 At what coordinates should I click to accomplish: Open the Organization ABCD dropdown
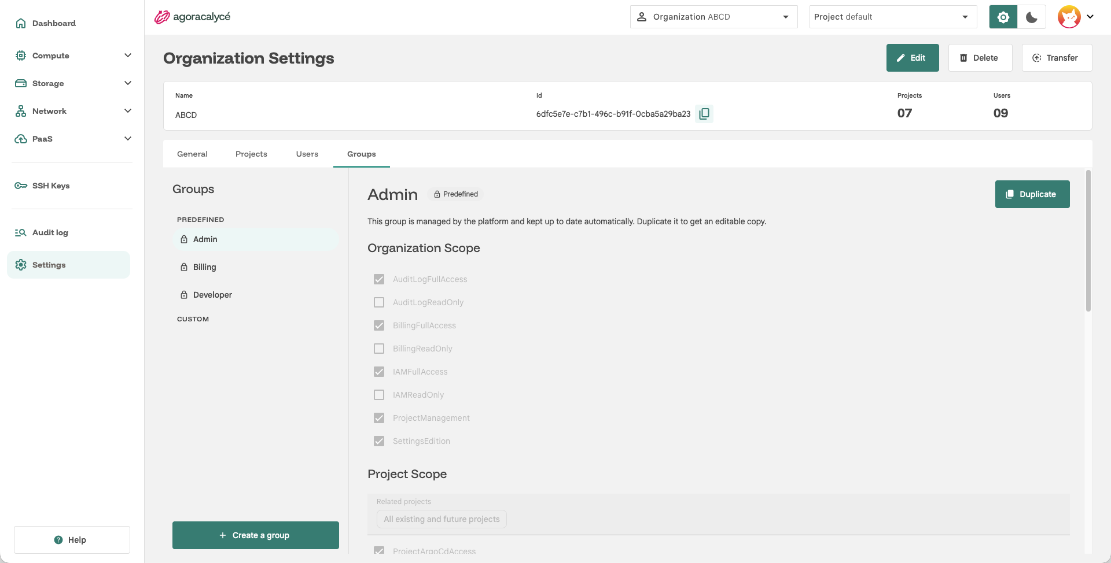pos(713,17)
